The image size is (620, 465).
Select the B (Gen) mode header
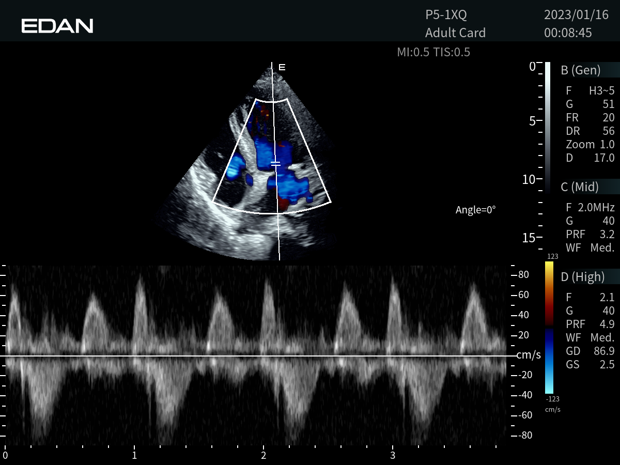[x=581, y=70]
